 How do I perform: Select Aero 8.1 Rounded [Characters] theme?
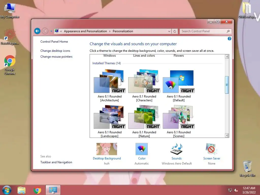[x=144, y=86]
